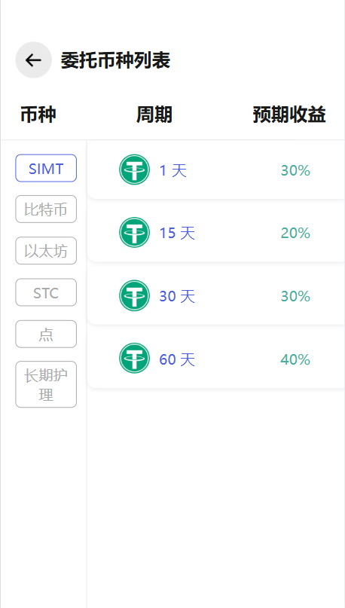
Task: Click the 20% expected return value
Action: point(295,233)
